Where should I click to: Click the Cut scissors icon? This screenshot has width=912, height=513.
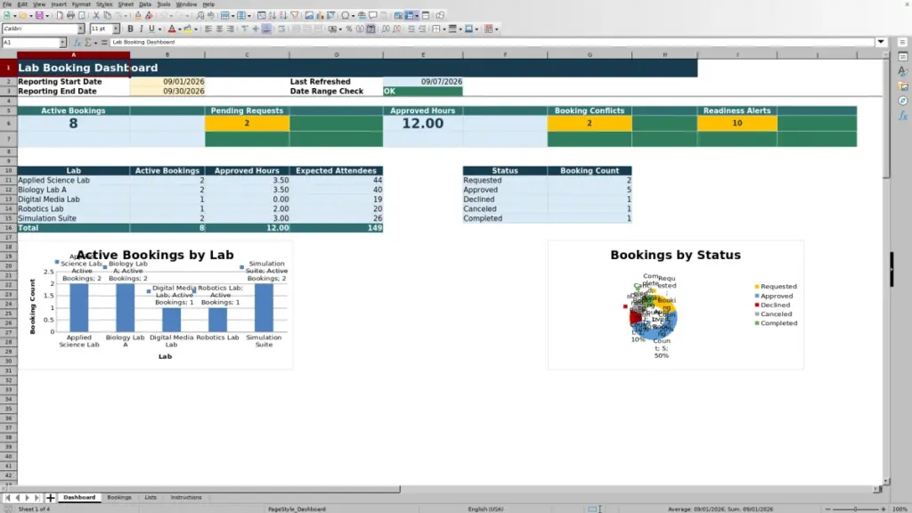[96, 16]
